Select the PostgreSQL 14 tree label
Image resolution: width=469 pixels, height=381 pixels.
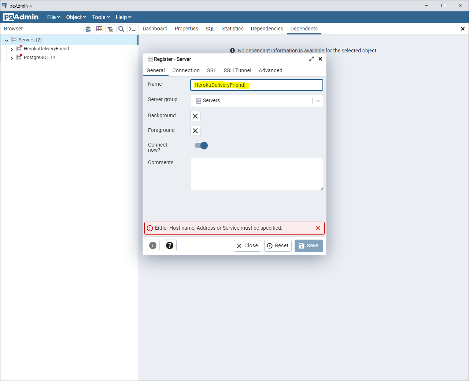click(40, 57)
